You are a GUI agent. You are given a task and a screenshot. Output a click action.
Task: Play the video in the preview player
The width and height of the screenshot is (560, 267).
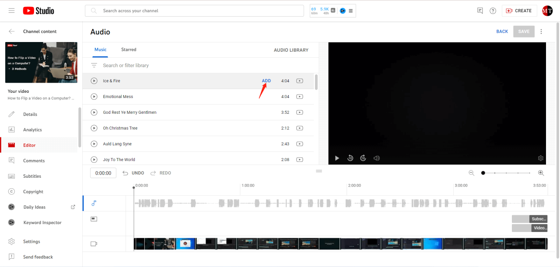click(x=337, y=158)
